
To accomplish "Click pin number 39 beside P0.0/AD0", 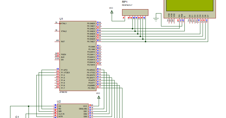I will pos(100,22).
